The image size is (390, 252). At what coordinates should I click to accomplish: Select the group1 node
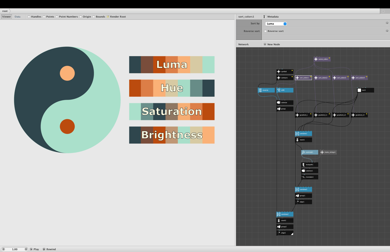303,196
